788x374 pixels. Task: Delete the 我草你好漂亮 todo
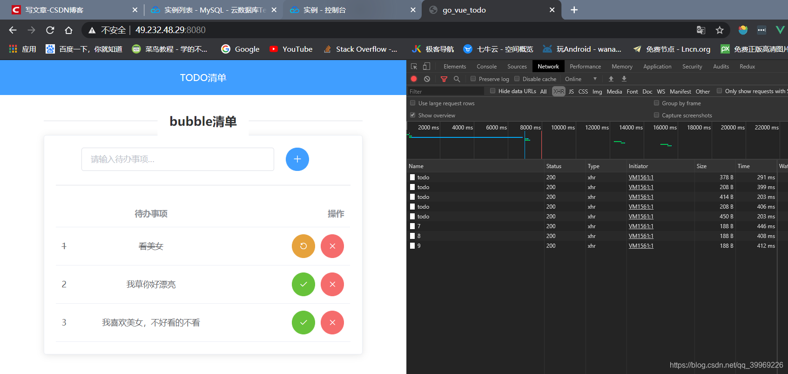point(332,285)
